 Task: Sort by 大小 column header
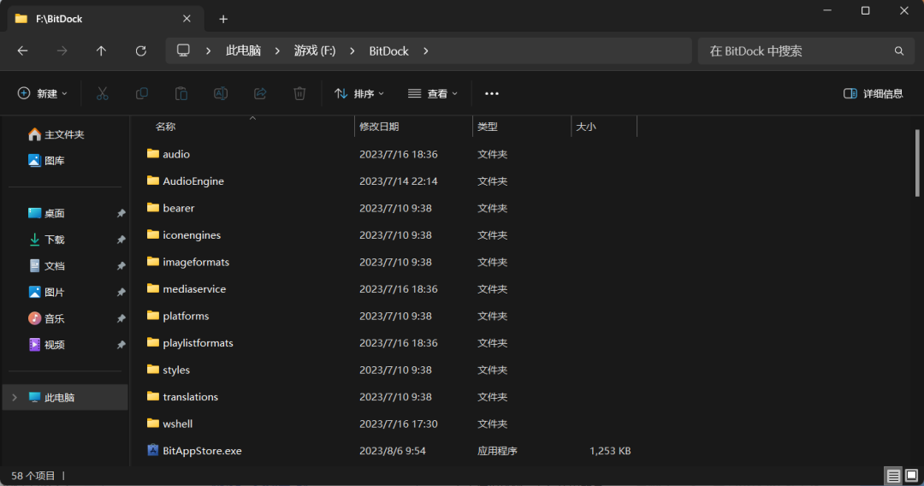[605, 127]
